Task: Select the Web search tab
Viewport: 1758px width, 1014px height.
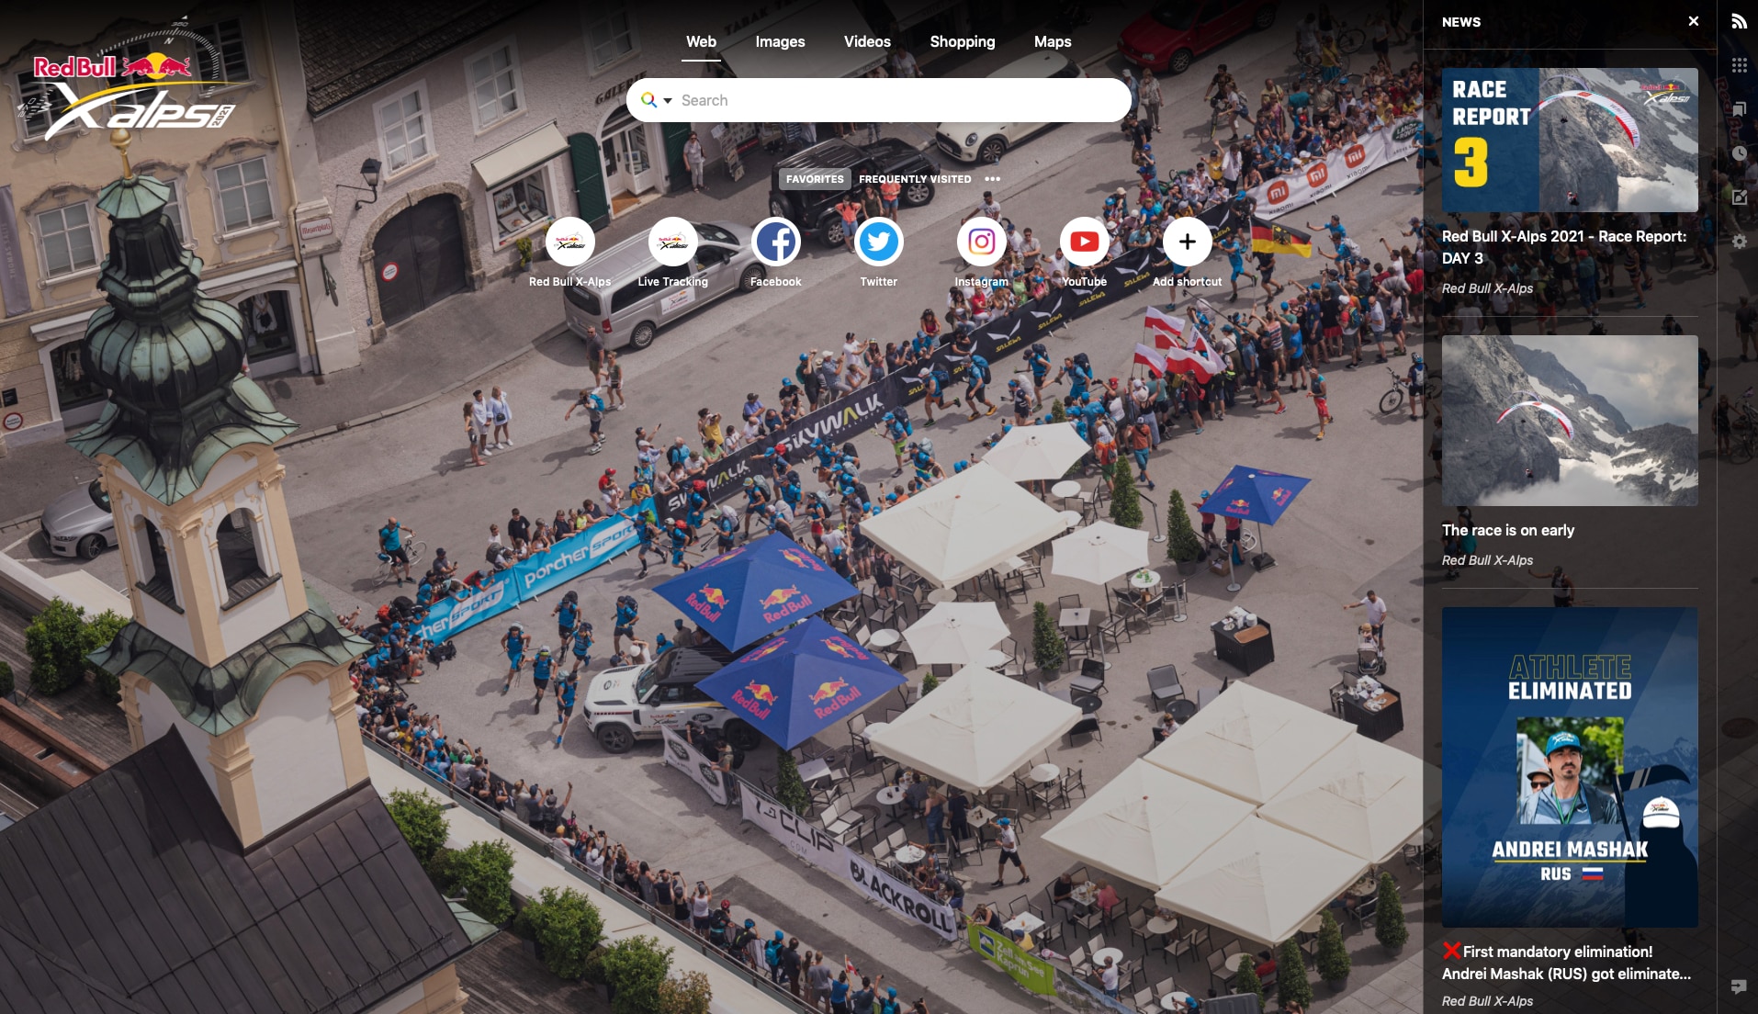Action: 701,41
